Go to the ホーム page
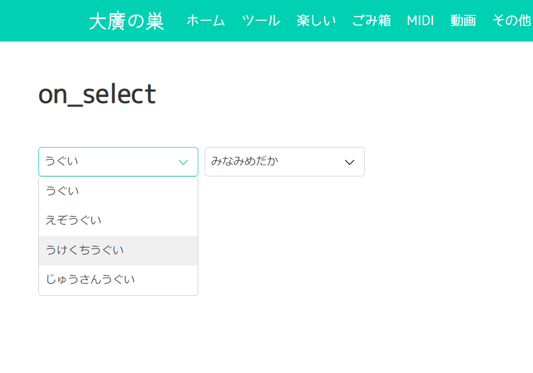The image size is (533, 373). [206, 21]
